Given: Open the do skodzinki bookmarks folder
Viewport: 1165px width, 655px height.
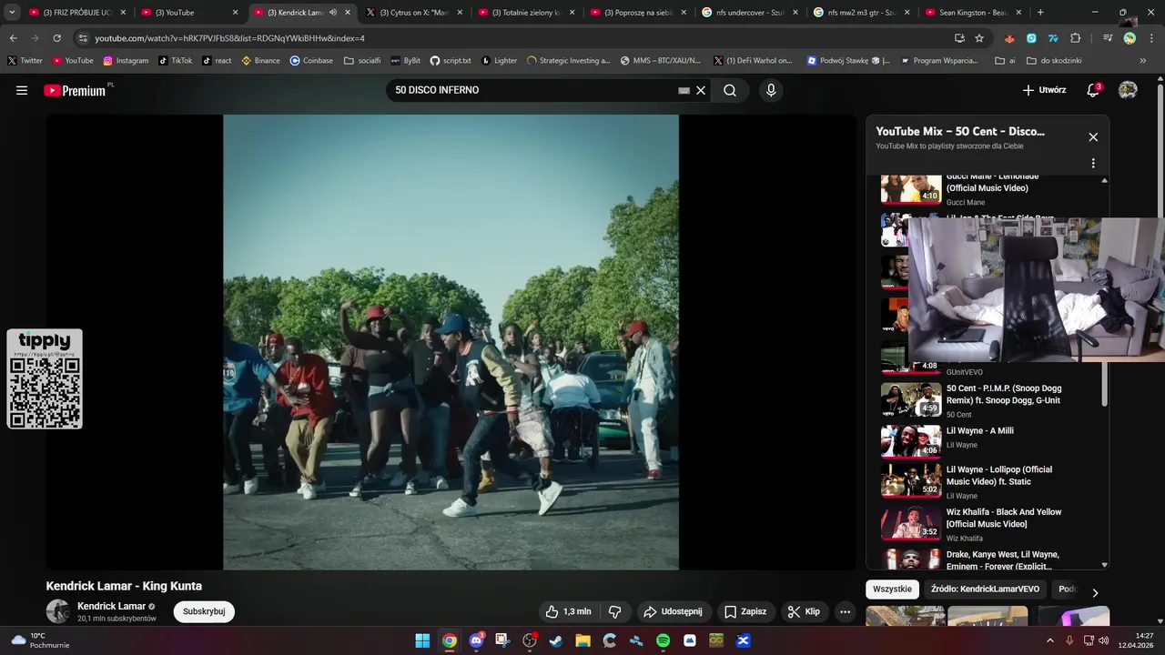Looking at the screenshot, I should 1054,61.
